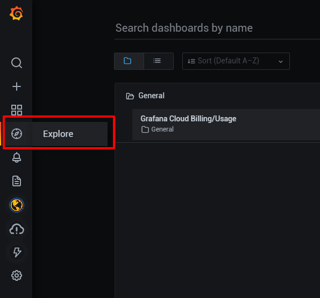Viewport: 320px width, 298px height.
Task: Click the document page sidebar icon
Action: click(x=17, y=181)
